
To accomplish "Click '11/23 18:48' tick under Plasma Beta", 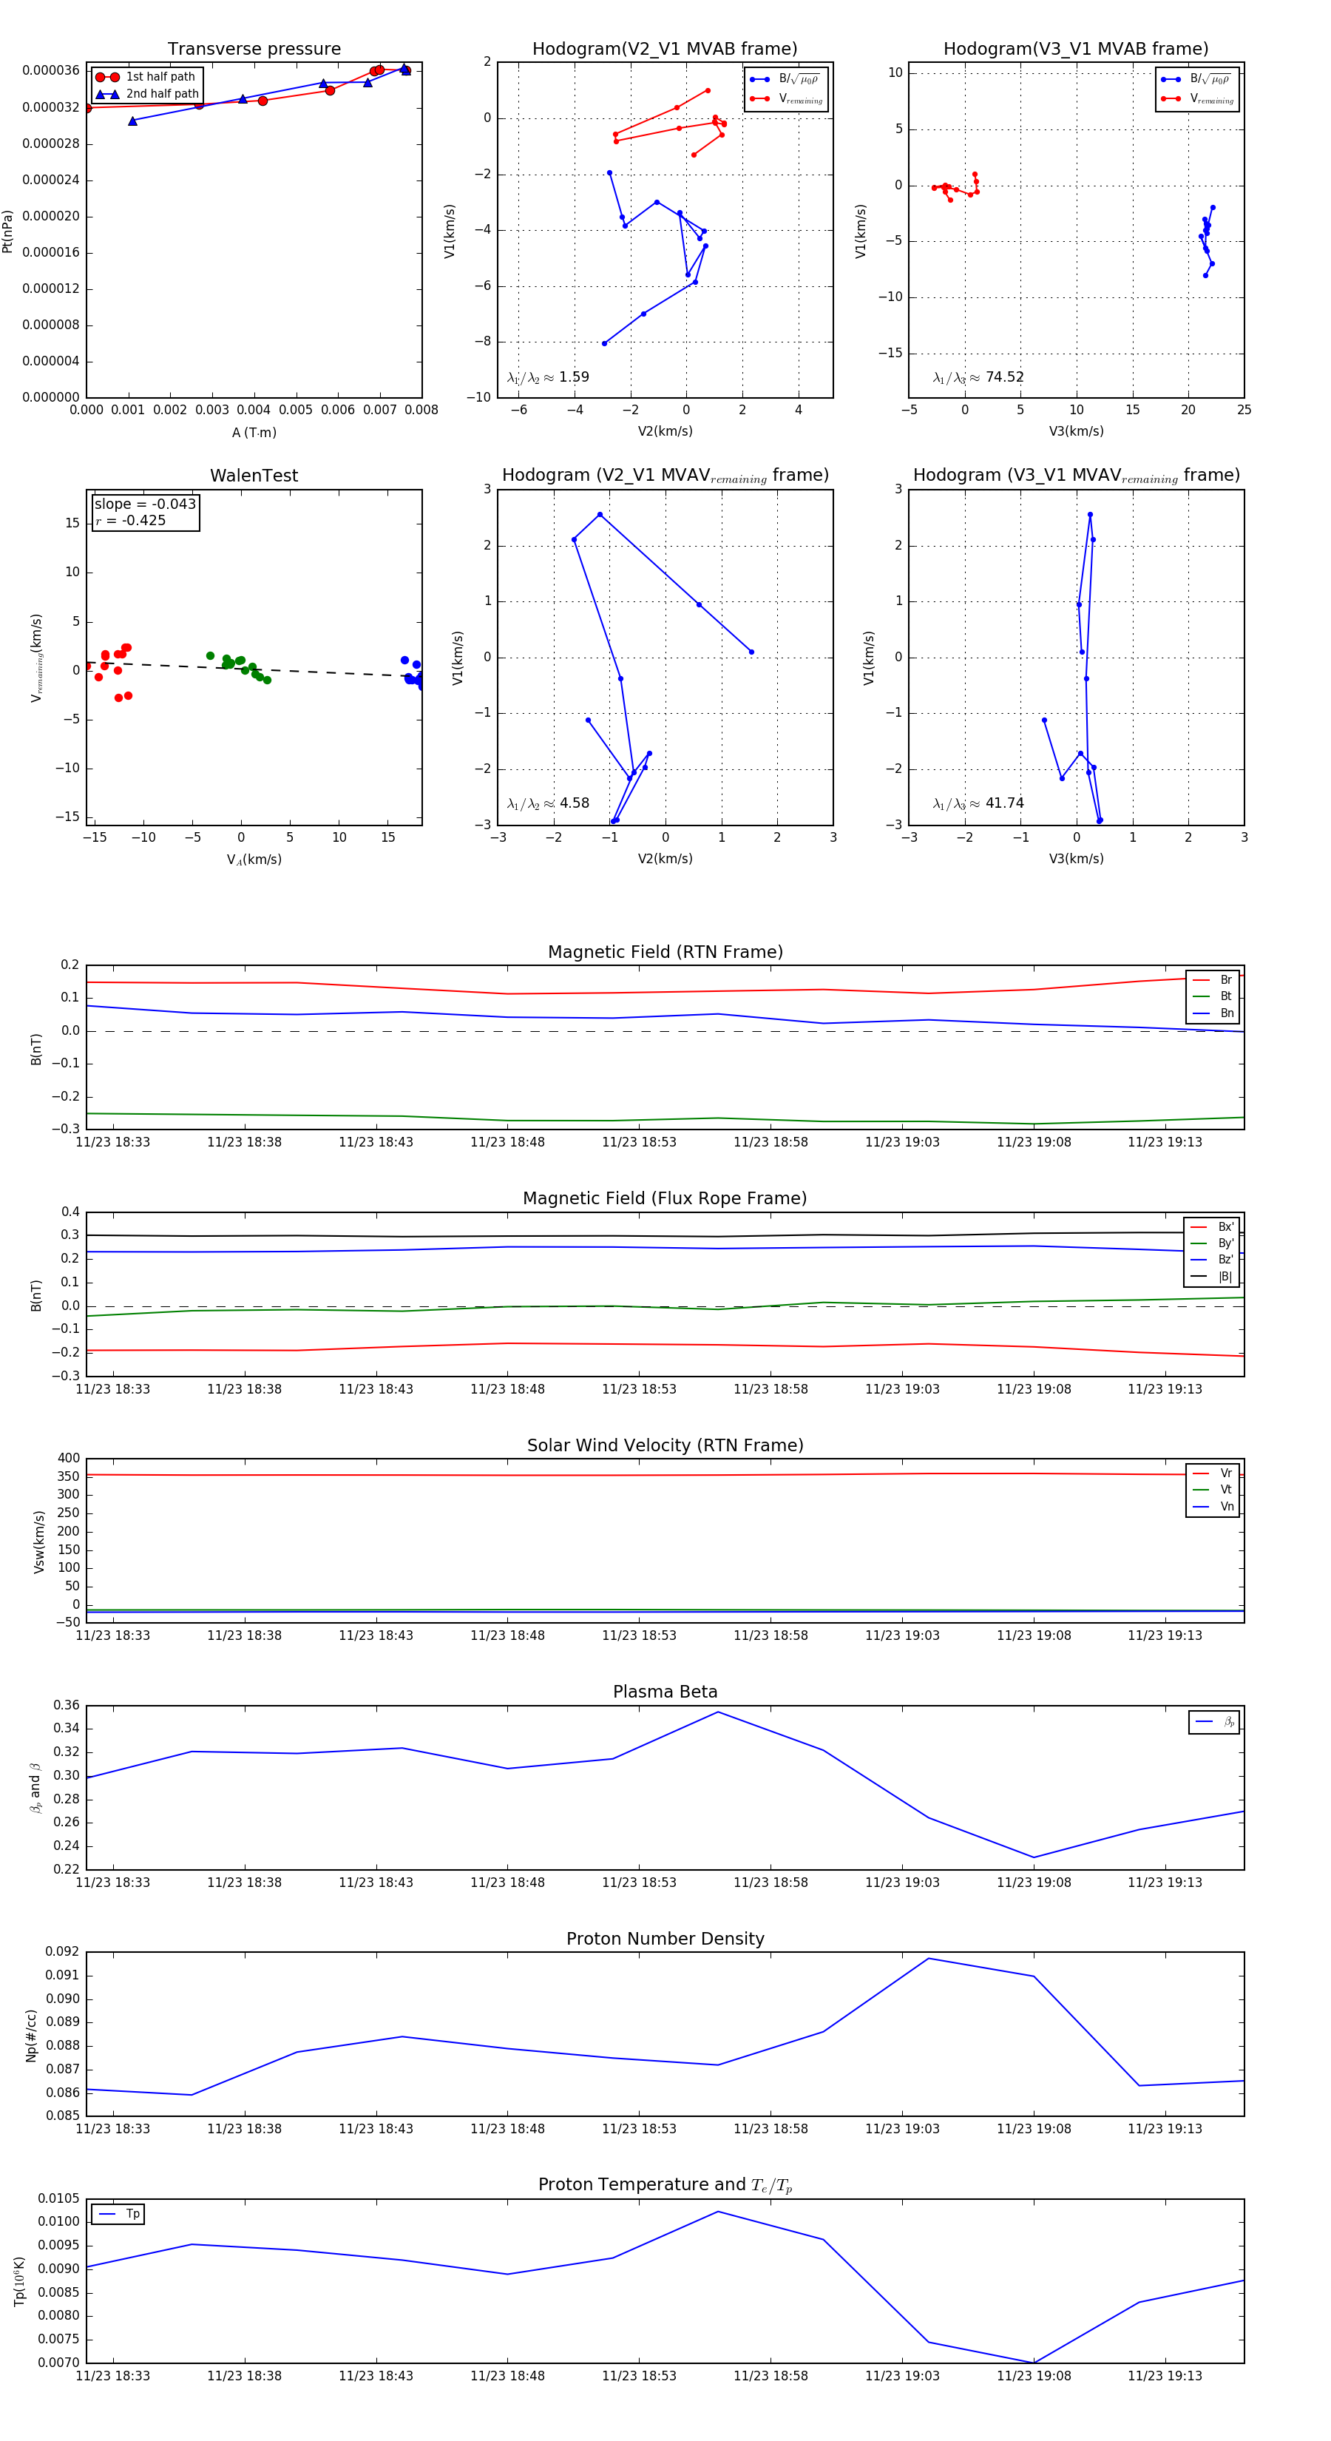I will 508,1882.
